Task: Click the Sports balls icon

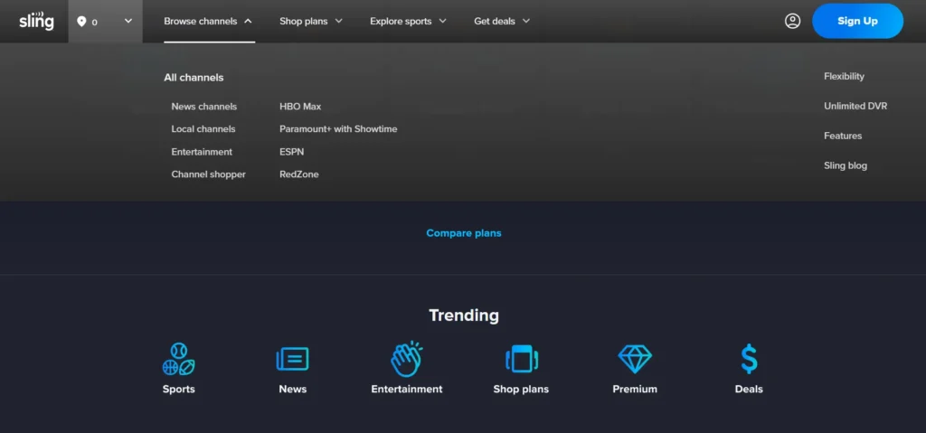Action: coord(178,359)
